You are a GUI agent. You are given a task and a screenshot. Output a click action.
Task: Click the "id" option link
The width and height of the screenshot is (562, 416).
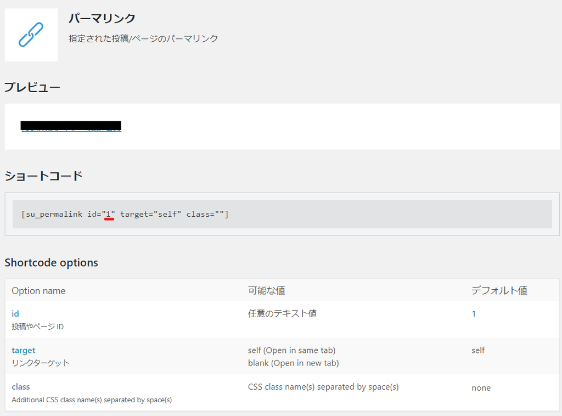point(15,313)
